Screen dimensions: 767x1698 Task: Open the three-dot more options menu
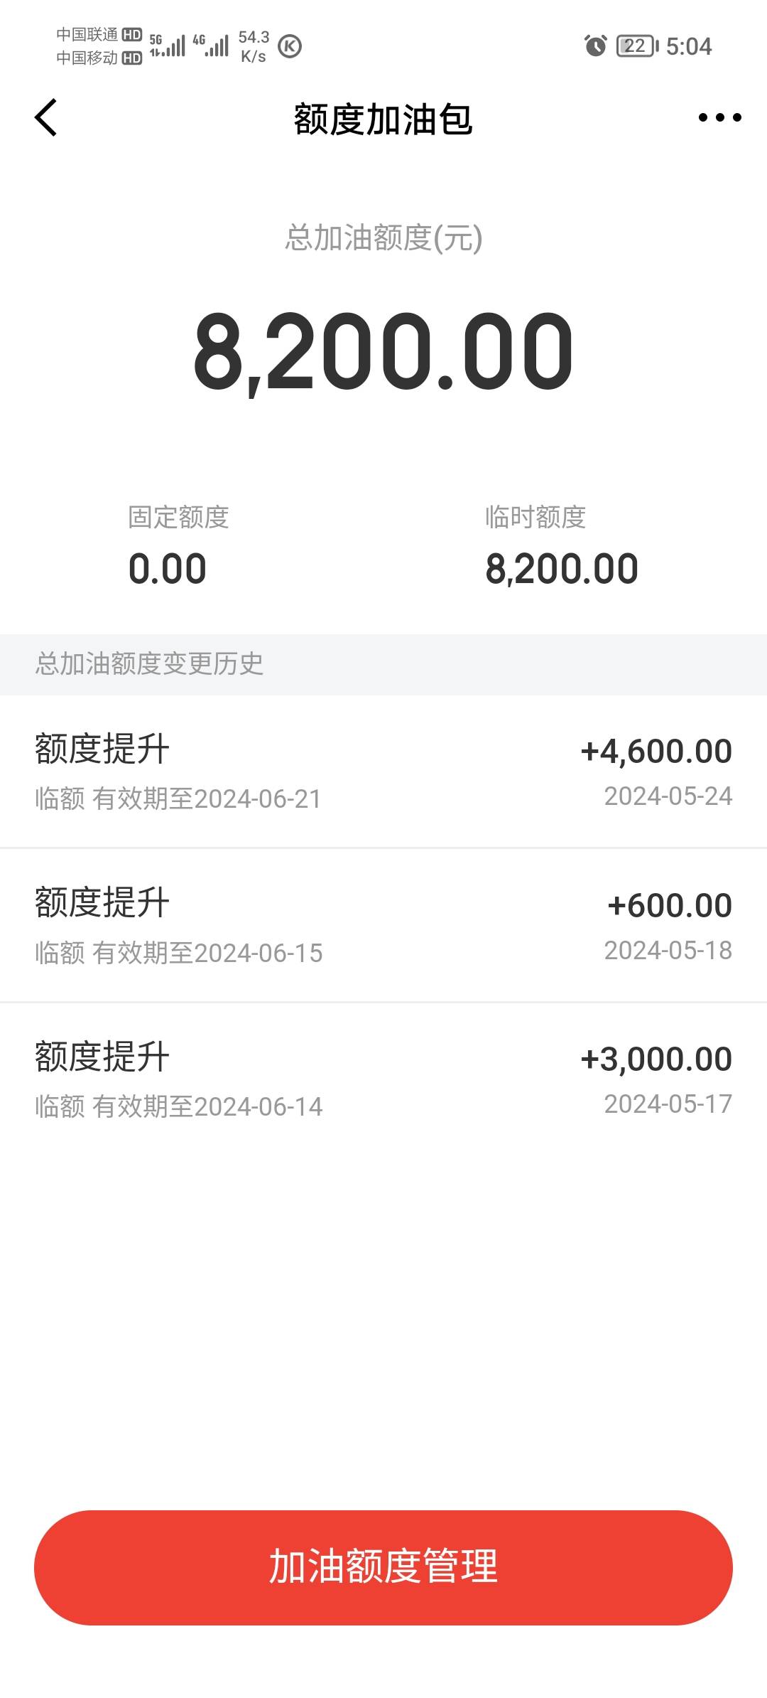tap(719, 118)
